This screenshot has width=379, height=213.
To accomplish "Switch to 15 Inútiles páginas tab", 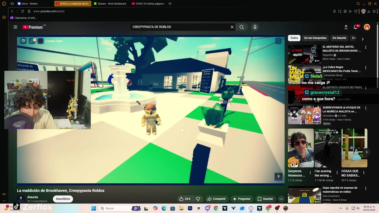I will (x=148, y=4).
